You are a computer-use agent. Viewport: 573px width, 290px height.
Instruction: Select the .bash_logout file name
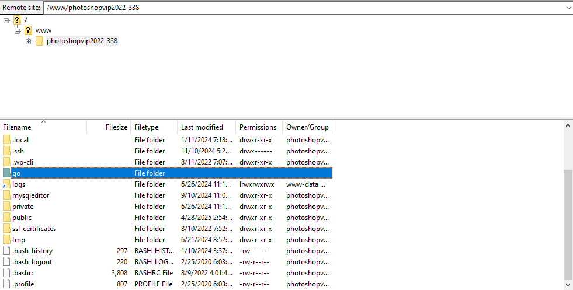coord(32,262)
